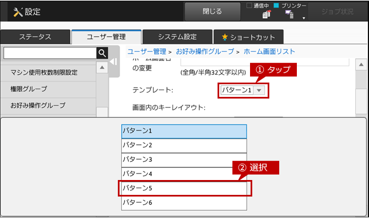
Task: Click the magnifier search icon
Action: coord(102,53)
